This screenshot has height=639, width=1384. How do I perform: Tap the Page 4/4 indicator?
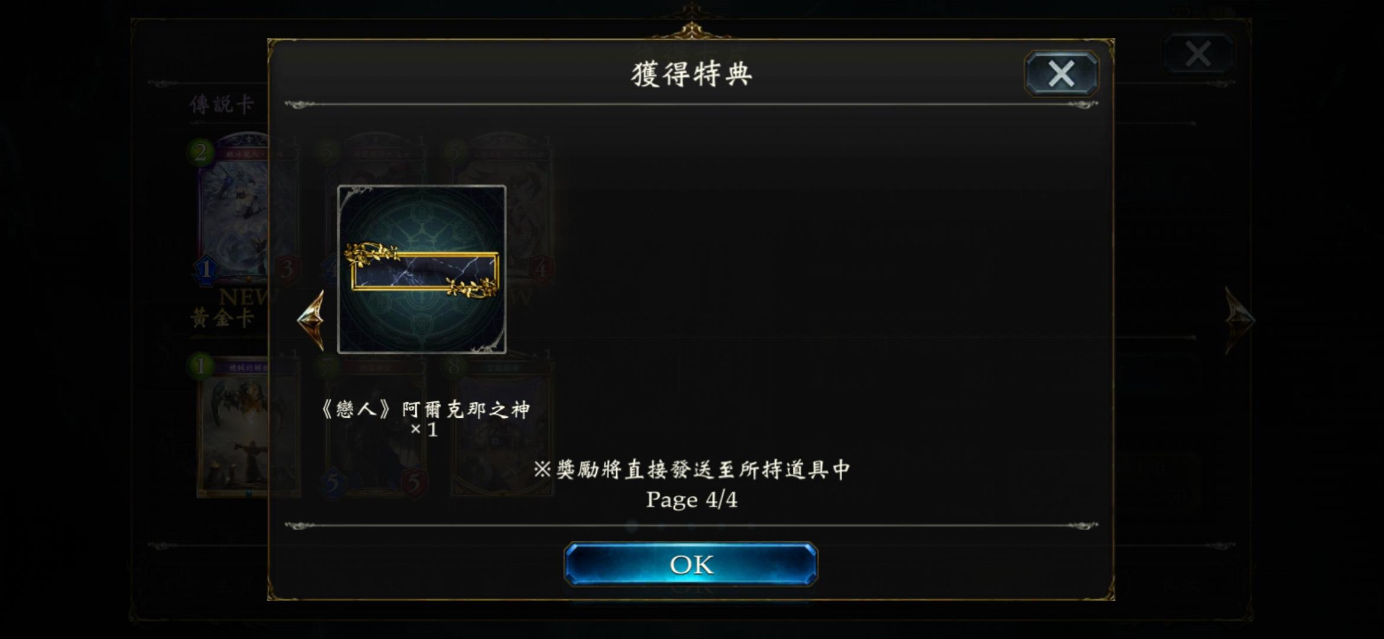(691, 500)
